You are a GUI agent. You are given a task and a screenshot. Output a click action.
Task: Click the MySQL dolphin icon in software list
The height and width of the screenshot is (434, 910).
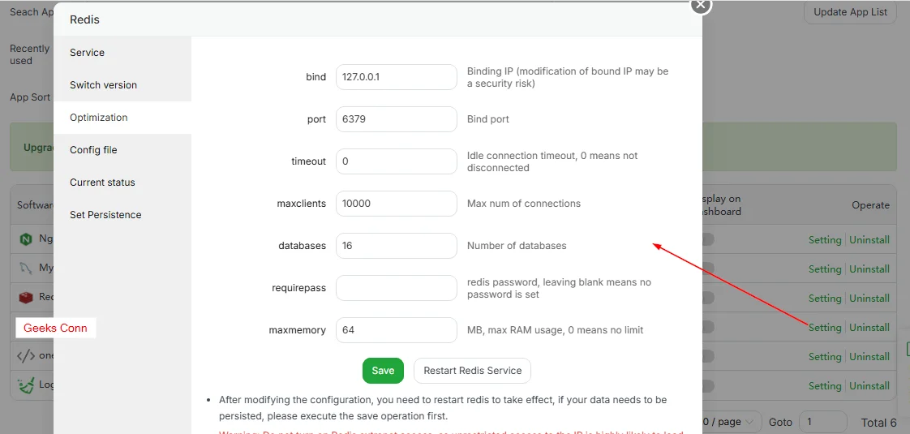click(x=25, y=268)
